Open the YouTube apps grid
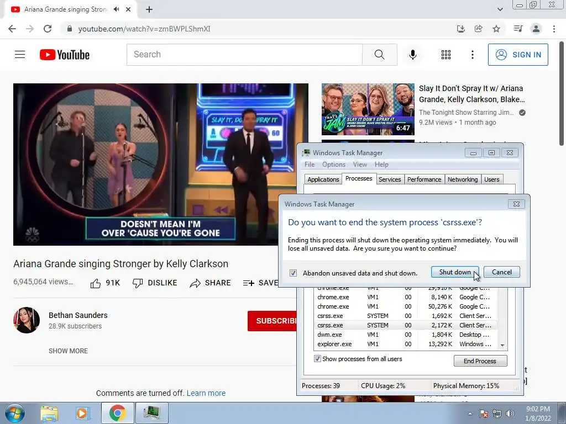Screen dimensions: 566x424 [x=446, y=55]
